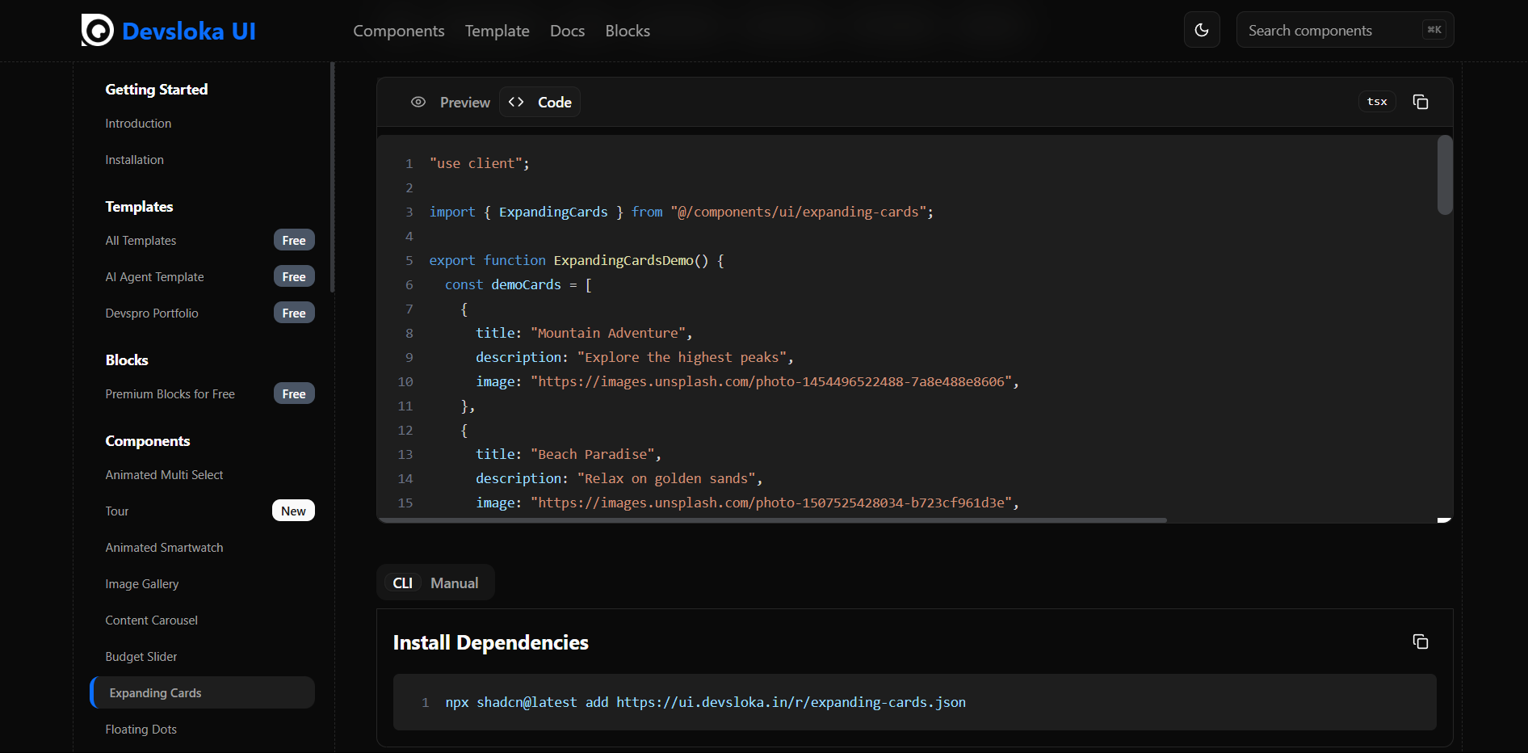1528x753 pixels.
Task: Click the Install Dependencies heading
Action: point(490,642)
